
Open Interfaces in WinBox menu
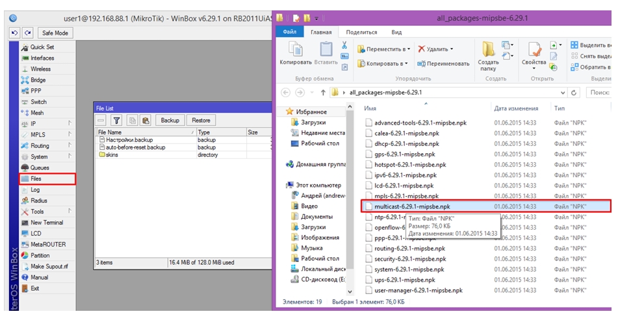[47, 58]
